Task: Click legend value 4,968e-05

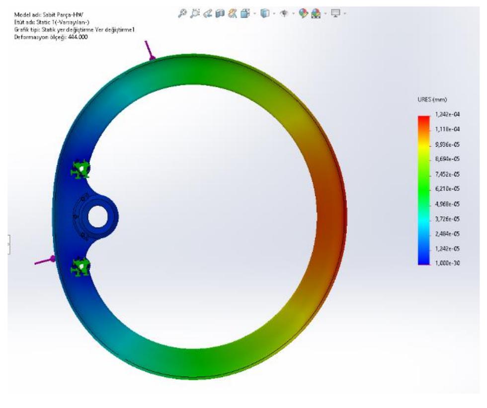Action: click(447, 204)
